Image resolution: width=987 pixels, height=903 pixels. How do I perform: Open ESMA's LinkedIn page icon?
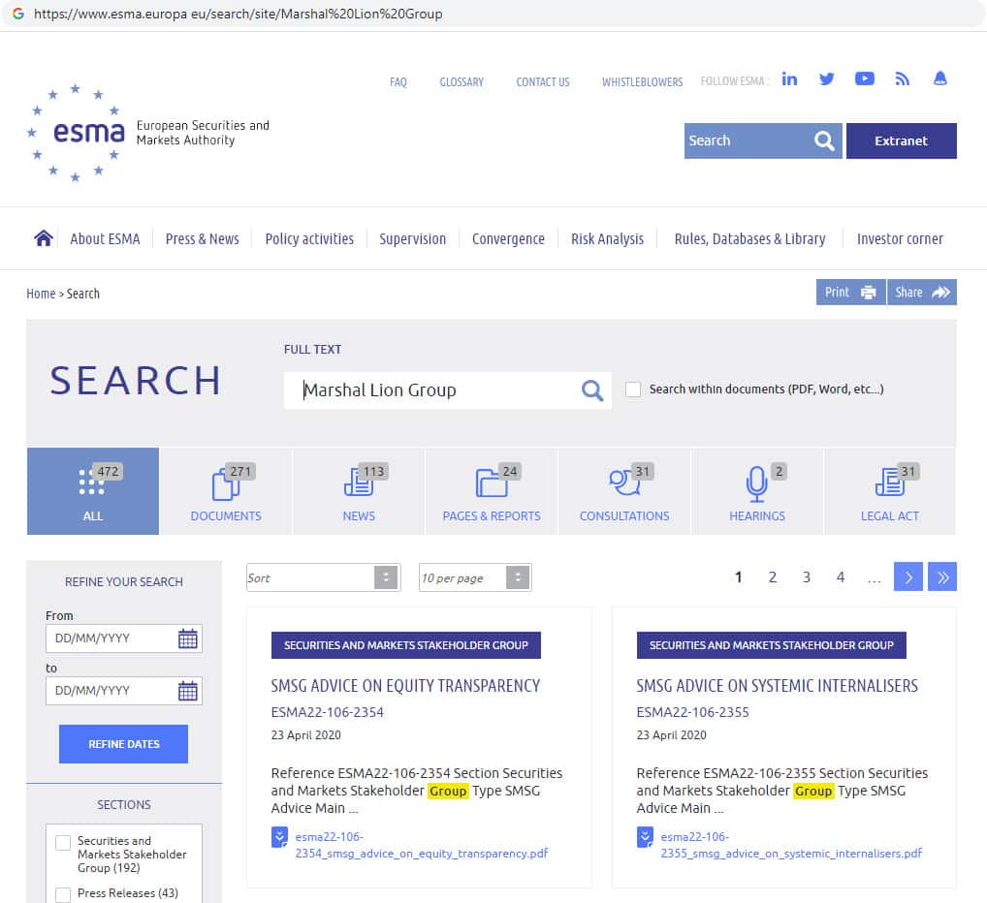789,79
